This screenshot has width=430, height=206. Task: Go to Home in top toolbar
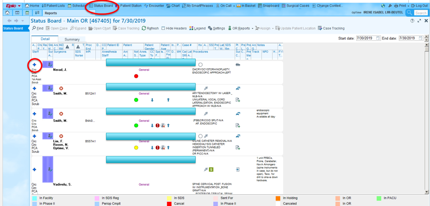click(x=32, y=5)
